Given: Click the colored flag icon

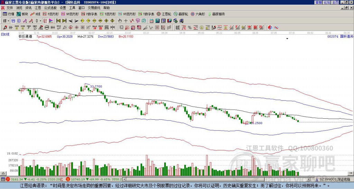Looking at the screenshot, I should pyautogui.click(x=51, y=21).
